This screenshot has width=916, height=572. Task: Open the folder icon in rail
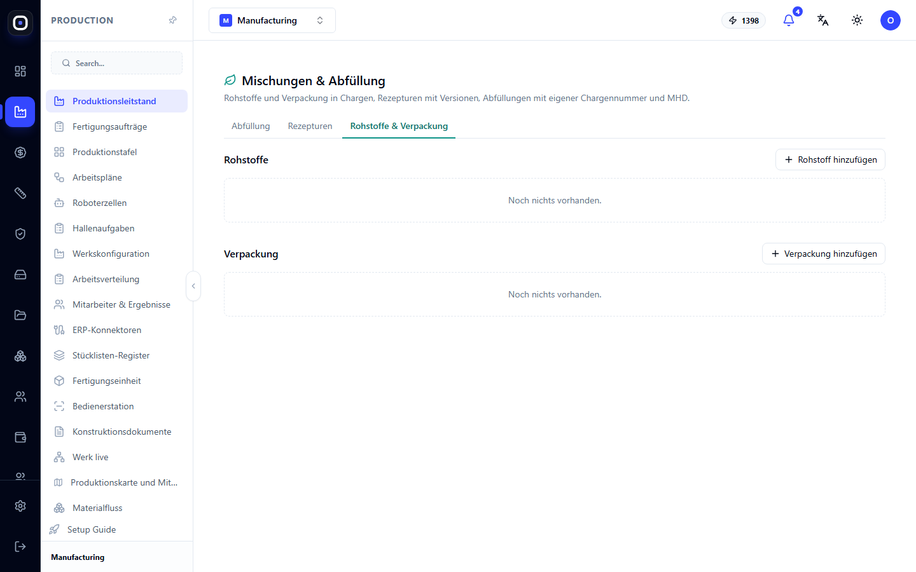click(20, 315)
